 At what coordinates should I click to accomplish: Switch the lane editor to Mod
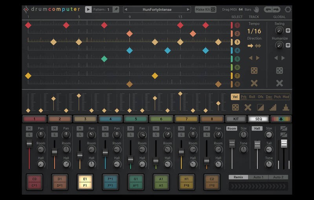[x=286, y=97]
